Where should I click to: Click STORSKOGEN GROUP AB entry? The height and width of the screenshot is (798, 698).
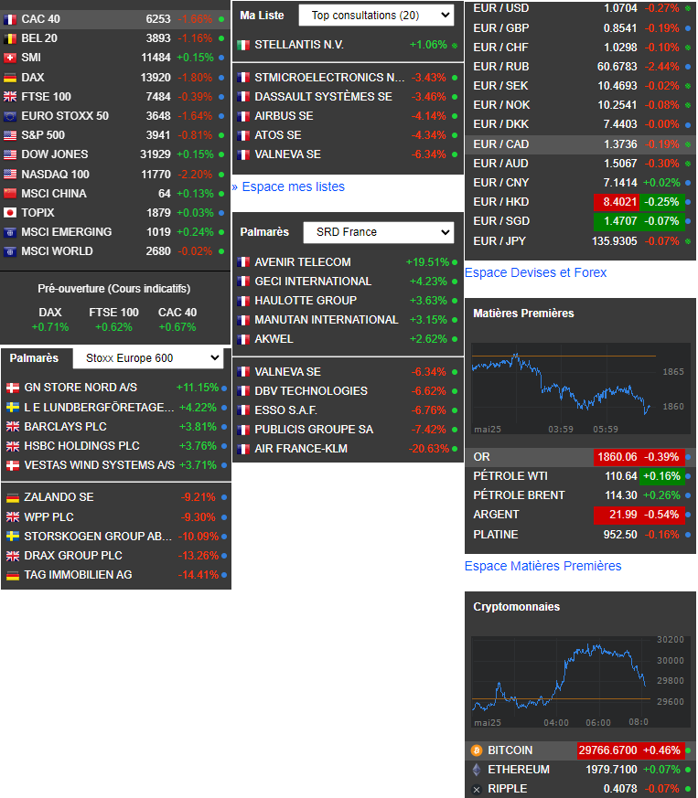pos(98,537)
